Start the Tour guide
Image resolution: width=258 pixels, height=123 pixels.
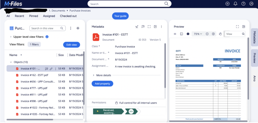120,16
